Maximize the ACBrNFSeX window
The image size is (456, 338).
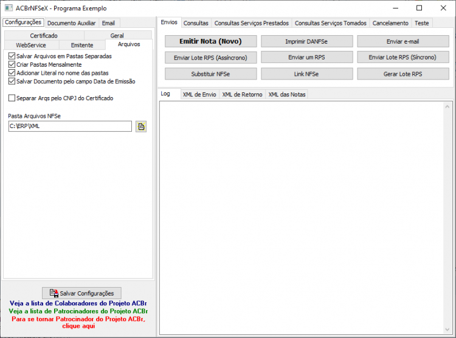click(419, 8)
